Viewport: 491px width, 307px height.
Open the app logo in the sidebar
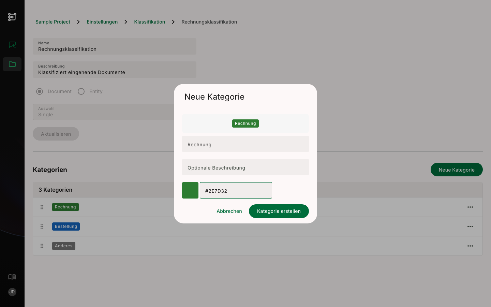[12, 17]
